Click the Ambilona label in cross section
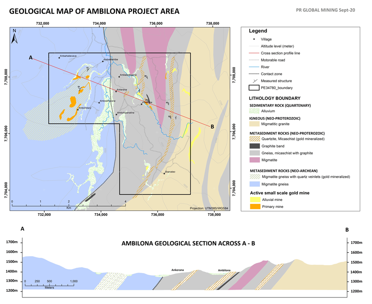Screen dimensions: 372x304 (224, 270)
